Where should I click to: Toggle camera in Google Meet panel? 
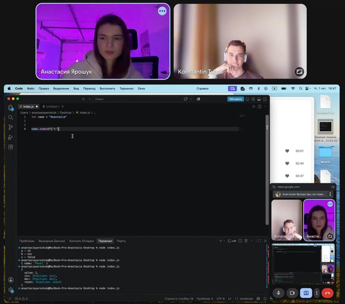(x=292, y=293)
